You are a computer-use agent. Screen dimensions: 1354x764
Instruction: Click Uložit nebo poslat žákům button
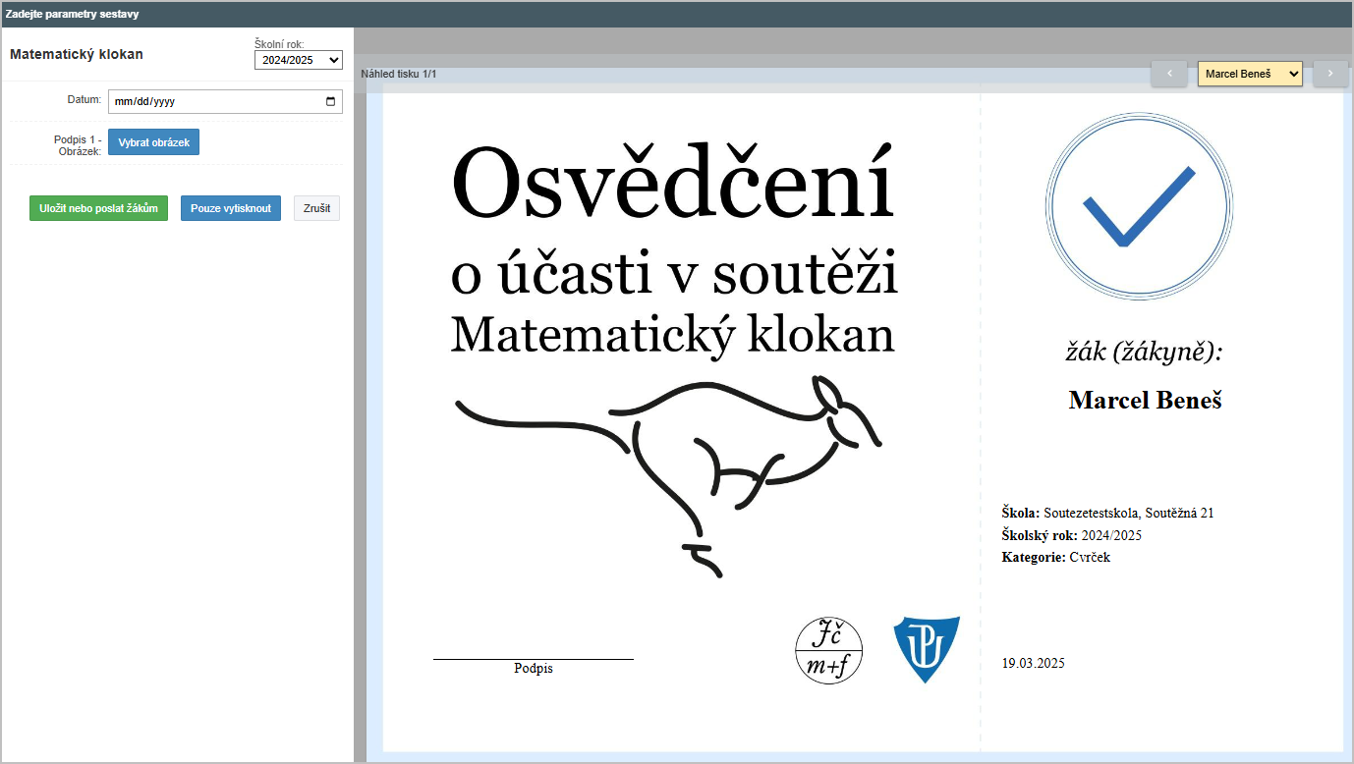click(x=98, y=208)
